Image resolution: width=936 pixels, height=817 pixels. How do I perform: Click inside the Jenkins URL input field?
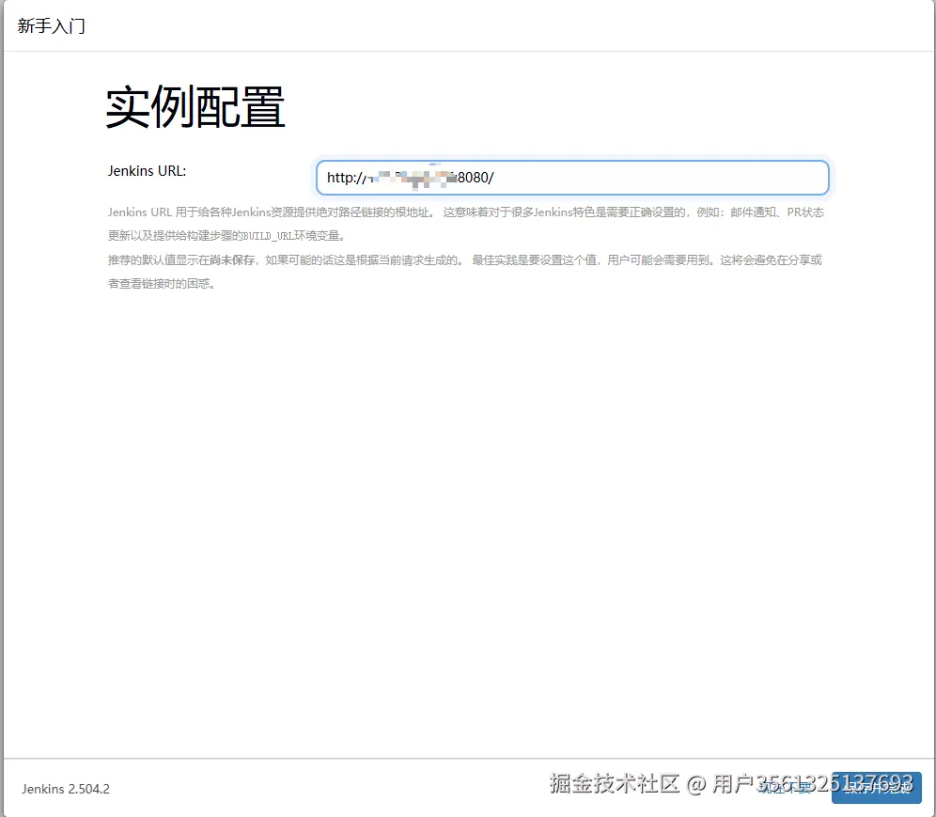click(x=573, y=177)
